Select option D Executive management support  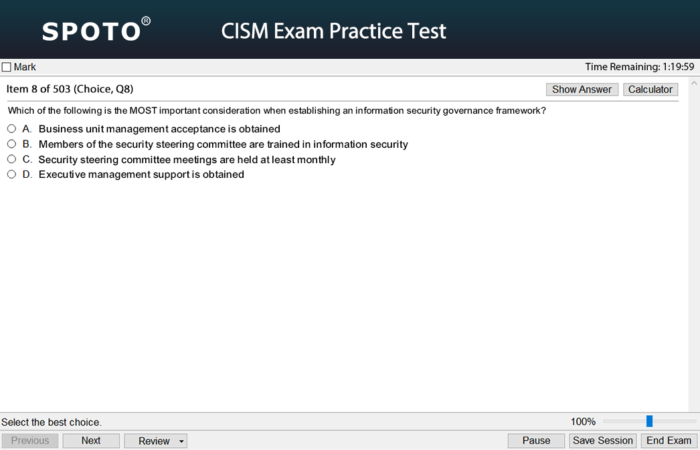click(x=11, y=175)
